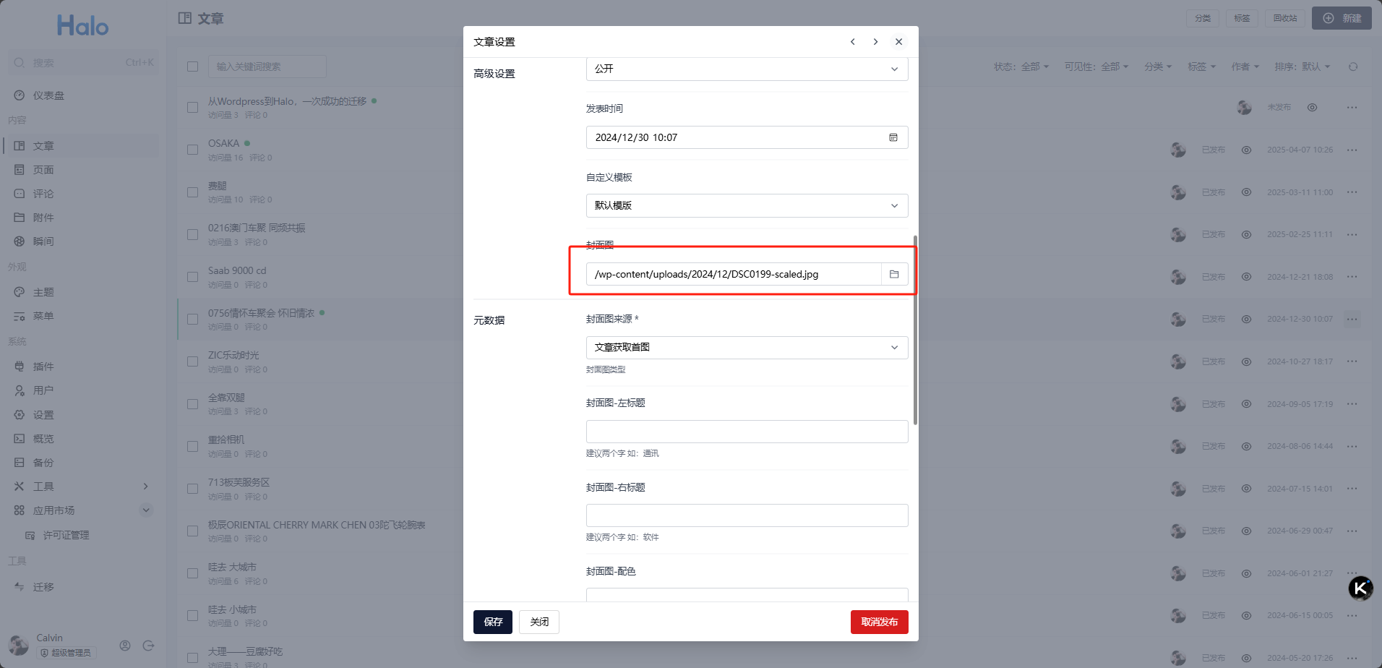This screenshot has height=668, width=1382.
Task: Open the 自定义模板 dropdown
Action: pos(747,205)
